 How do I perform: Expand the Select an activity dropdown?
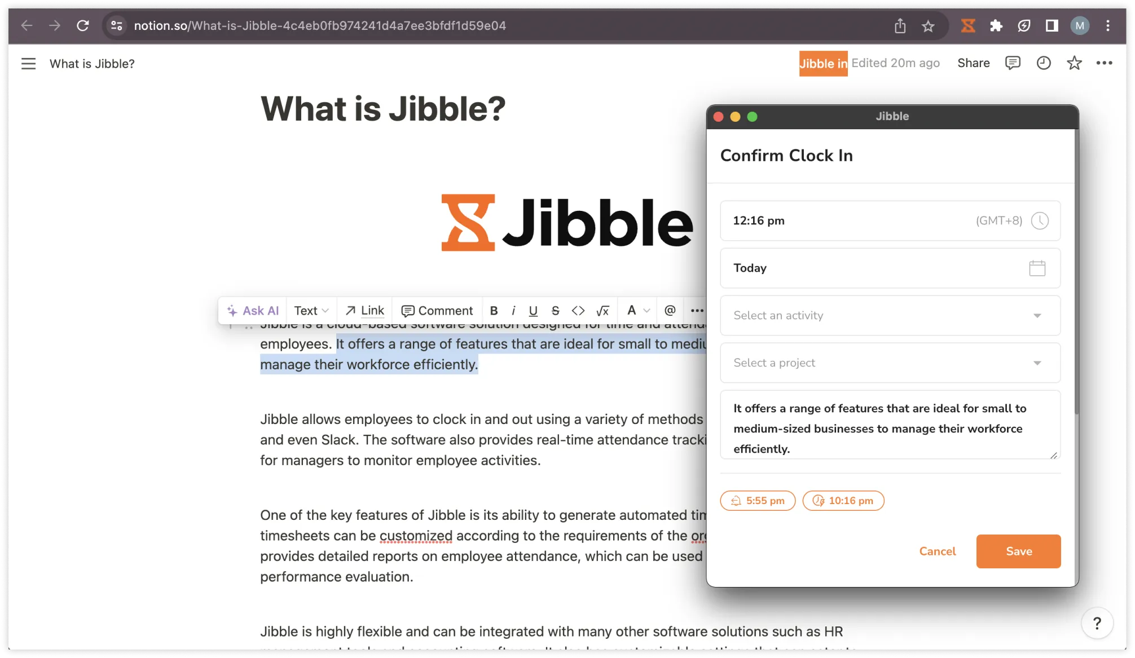[x=1037, y=315]
